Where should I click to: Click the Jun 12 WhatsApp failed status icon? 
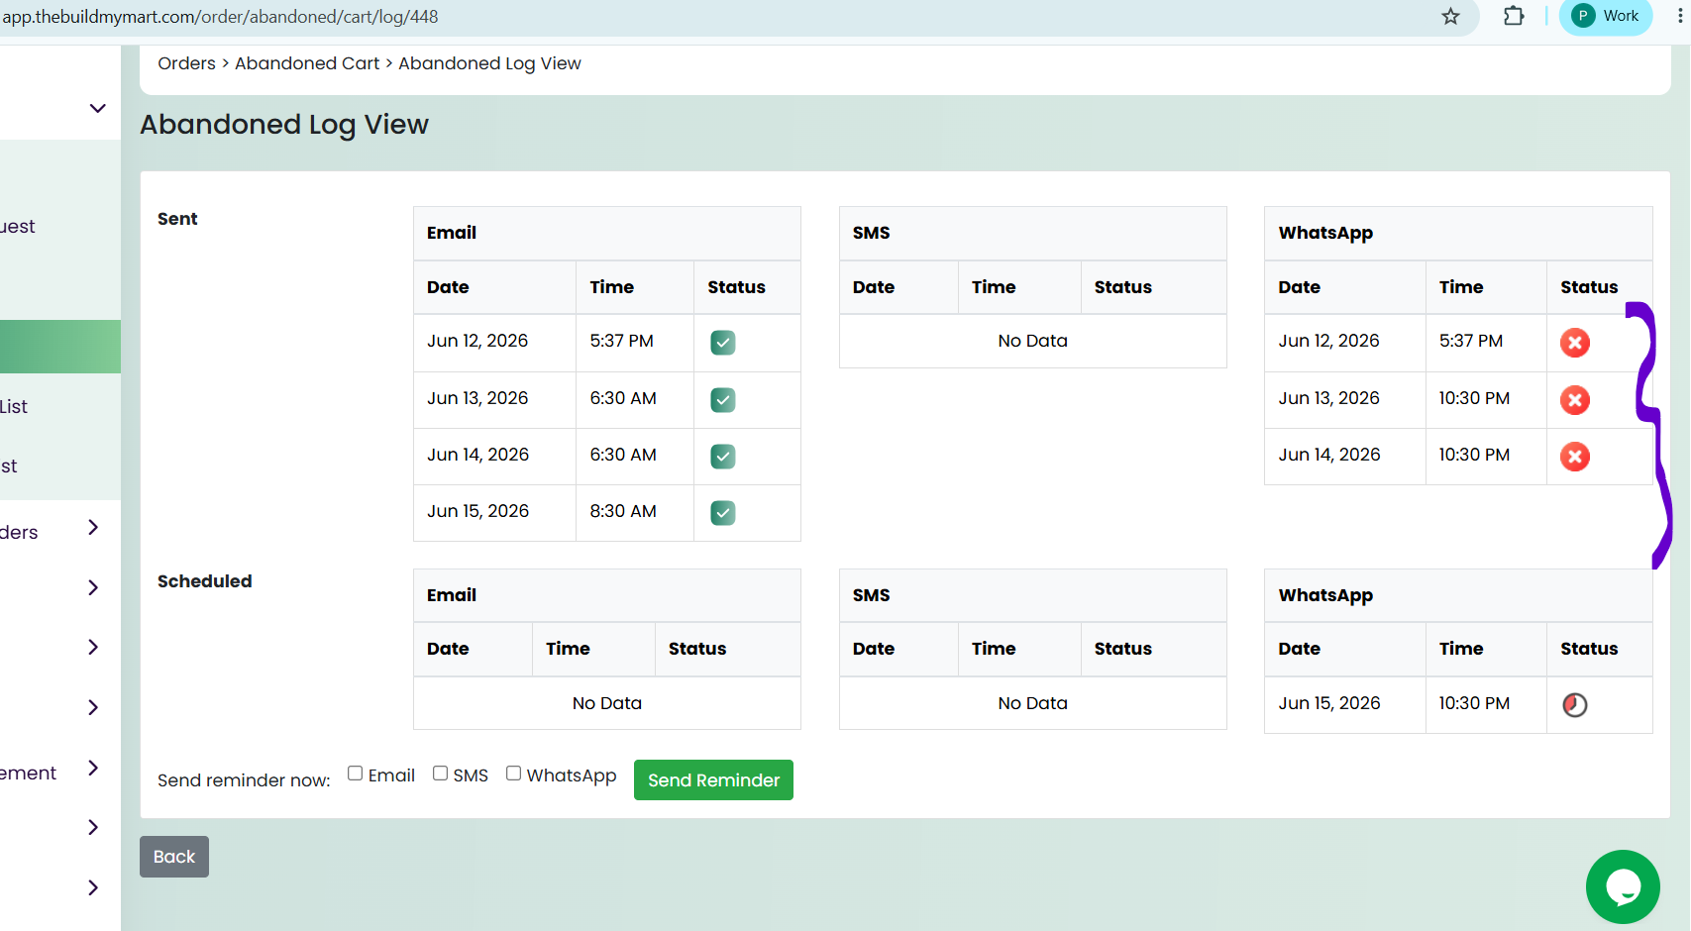click(1575, 343)
